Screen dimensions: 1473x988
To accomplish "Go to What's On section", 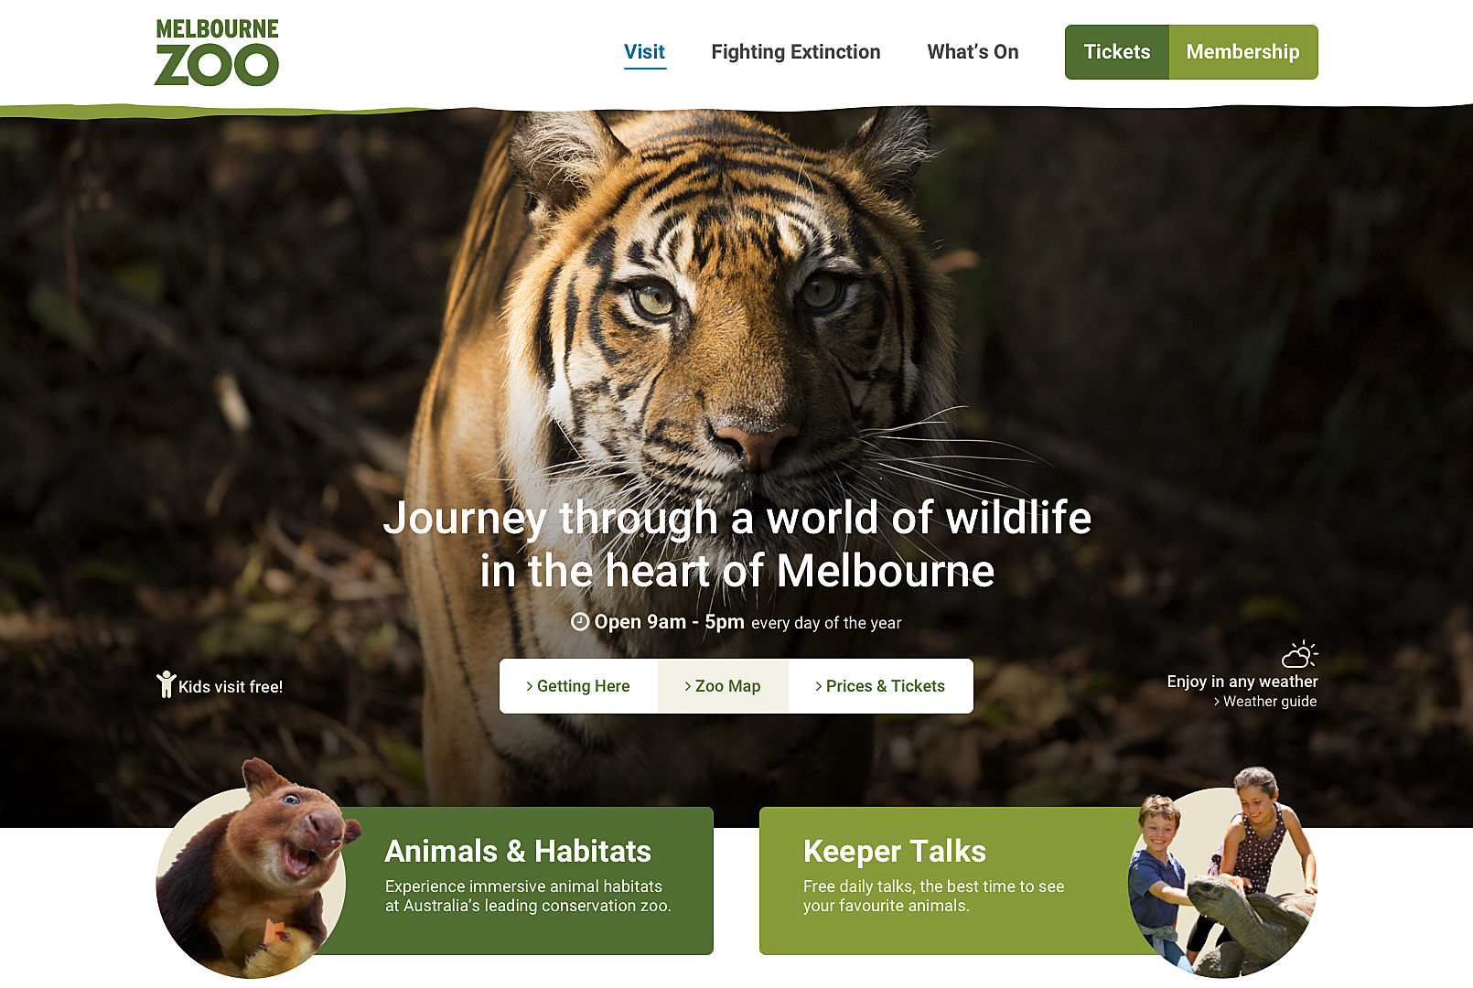I will (x=973, y=52).
